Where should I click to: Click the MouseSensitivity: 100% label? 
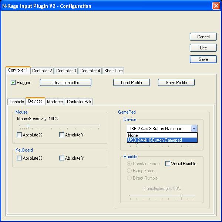click(38, 119)
